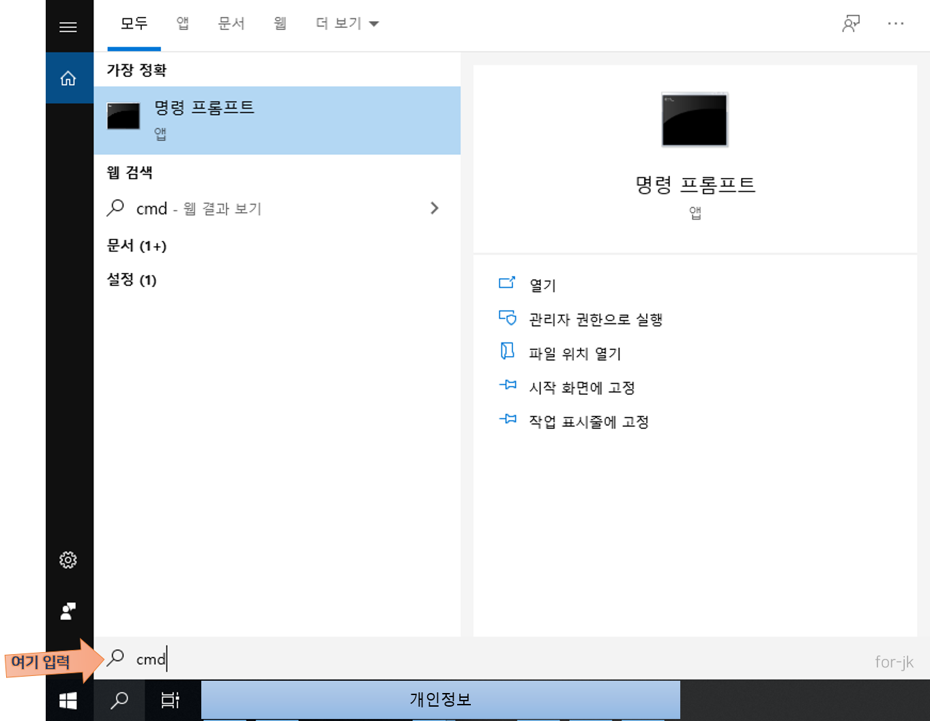Click 열기 to open Command Prompt
This screenshot has width=930, height=721.
[x=543, y=285]
